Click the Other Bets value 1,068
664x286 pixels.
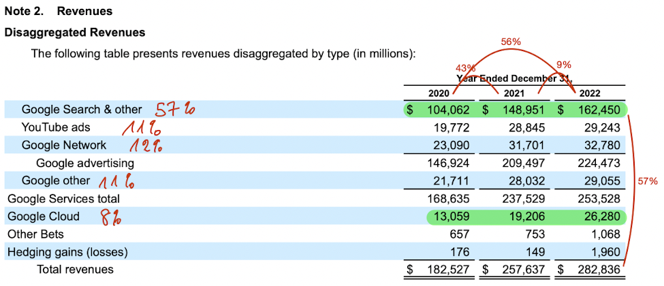coord(605,235)
